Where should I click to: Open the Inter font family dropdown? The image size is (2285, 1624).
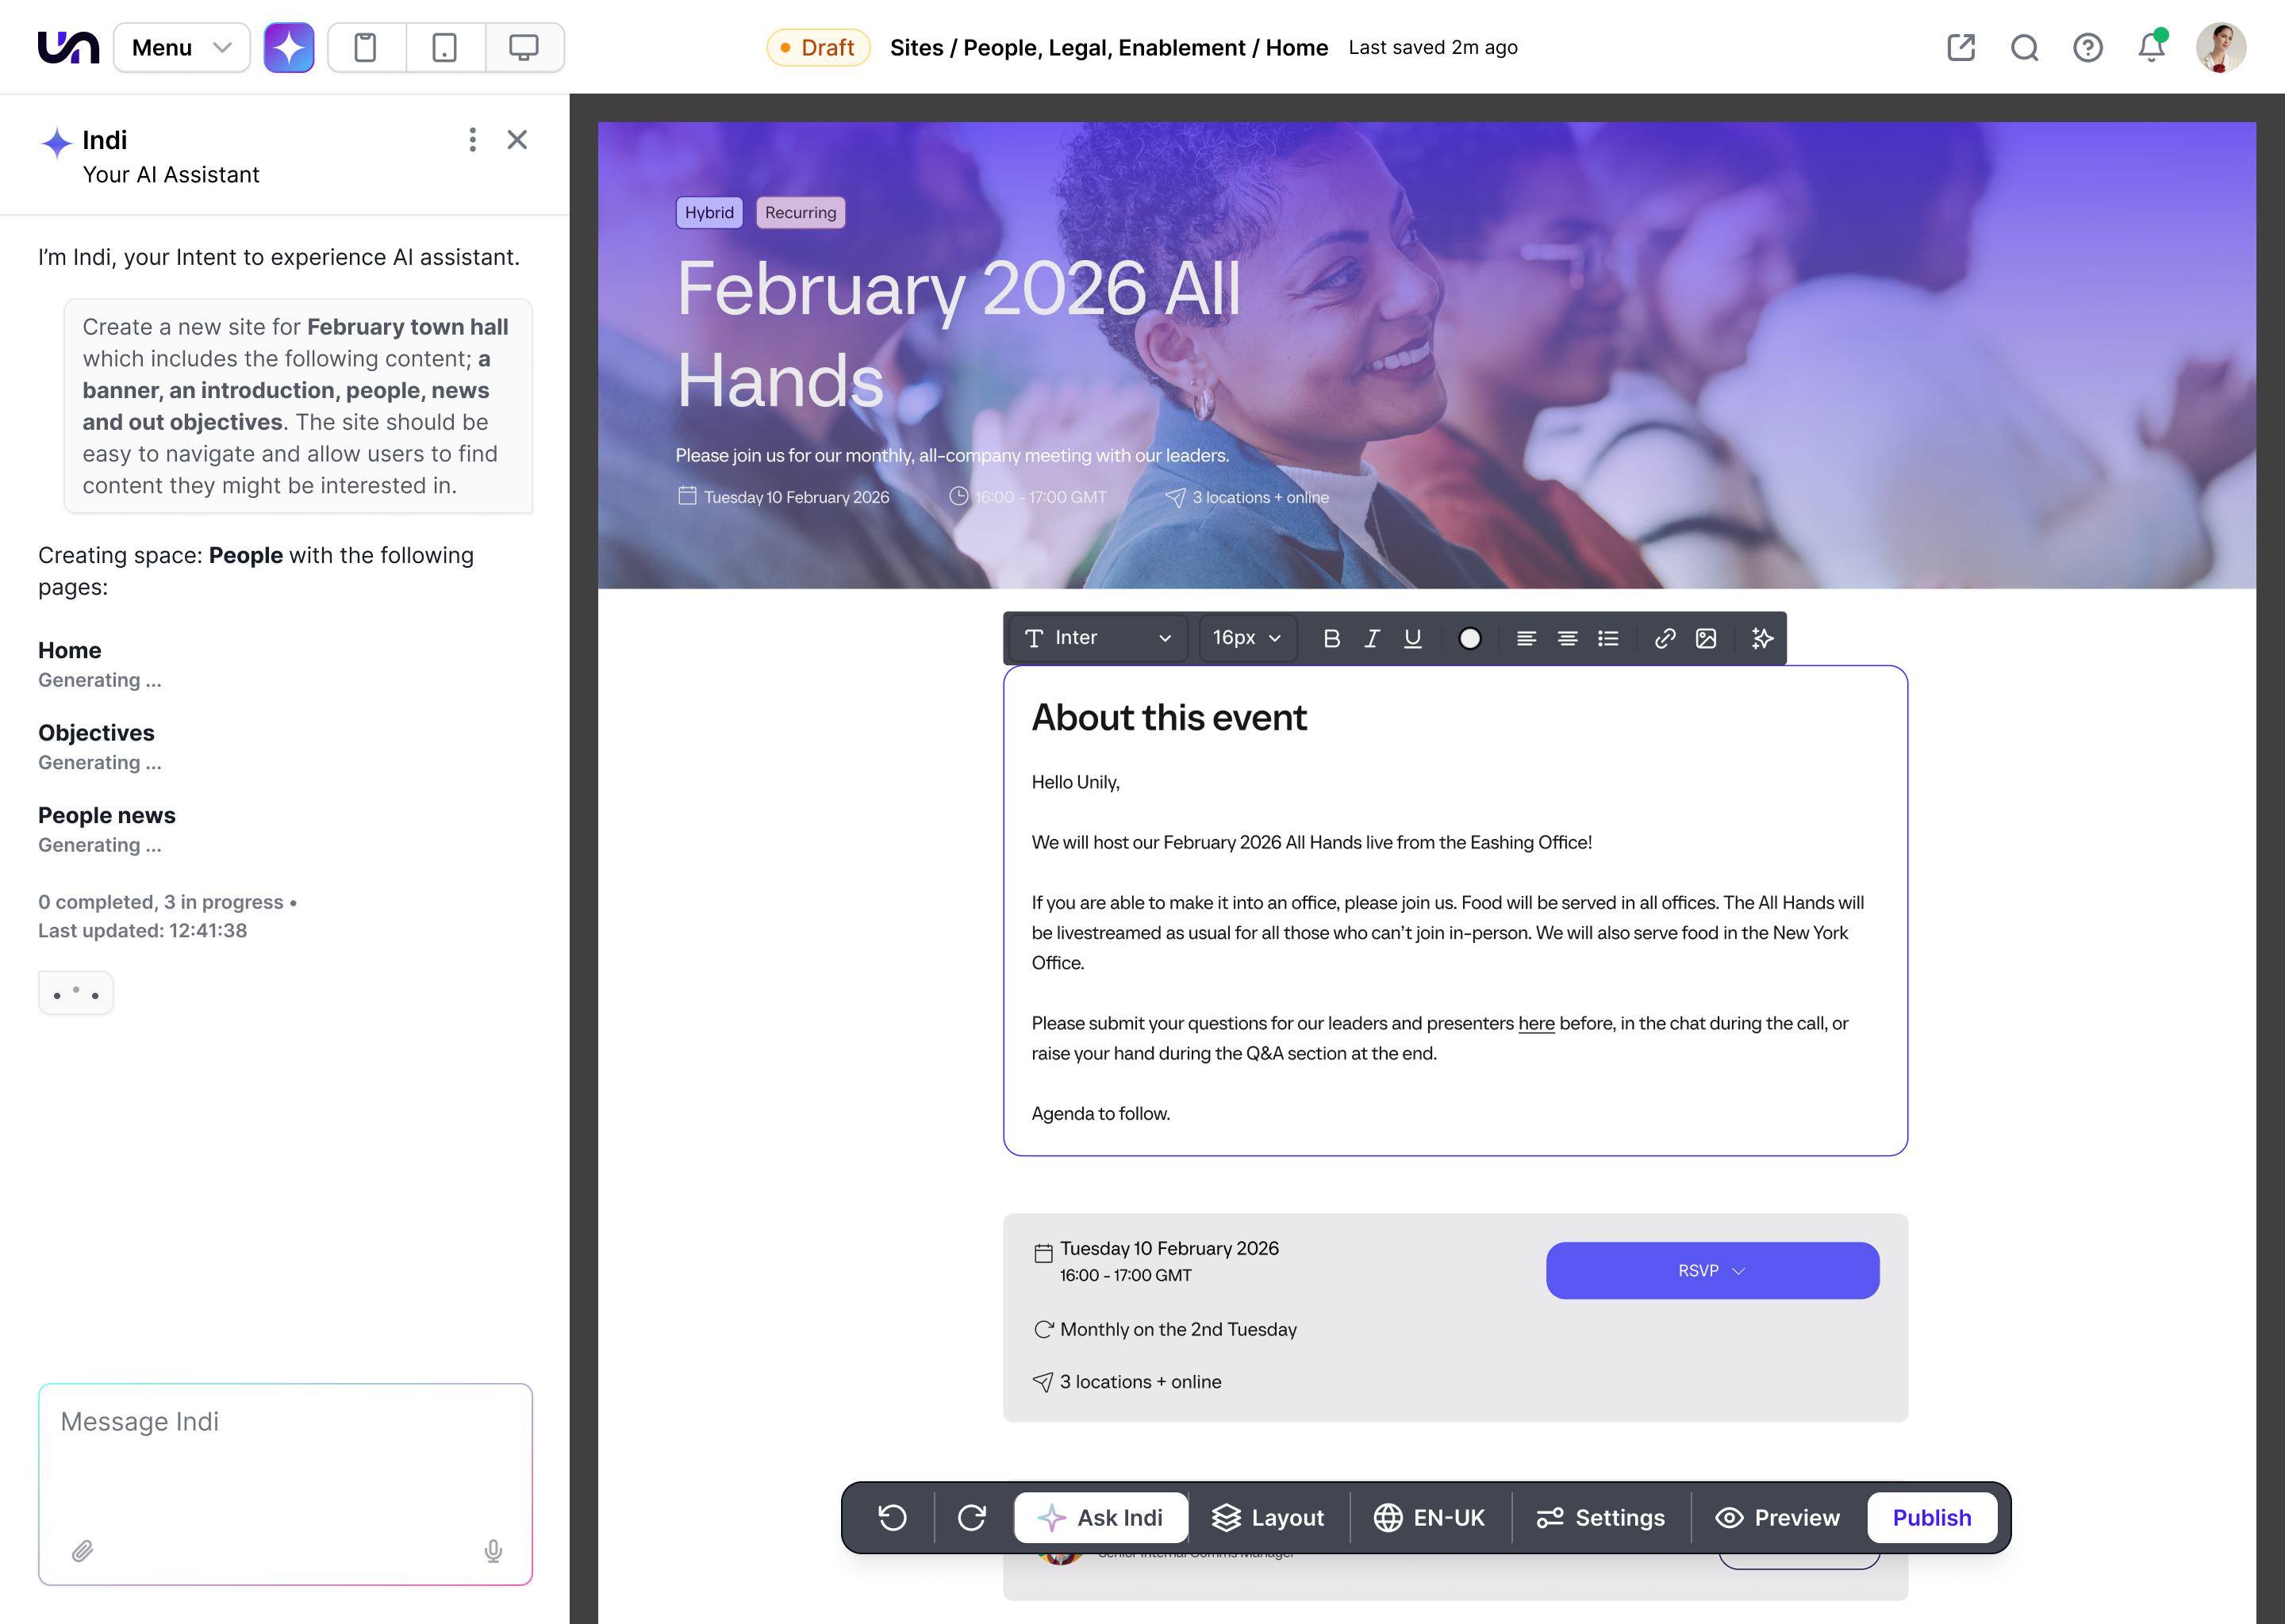coord(1097,638)
